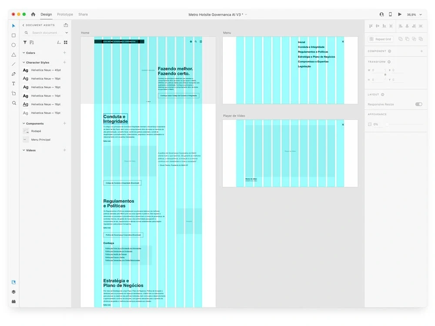Switch to the Share tab
The image size is (435, 326).
click(x=83, y=14)
